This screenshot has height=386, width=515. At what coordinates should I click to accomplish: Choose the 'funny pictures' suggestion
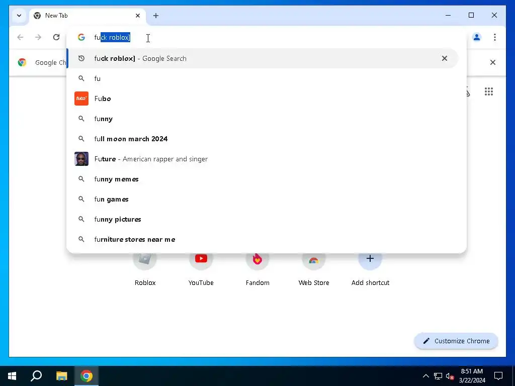coord(263,219)
